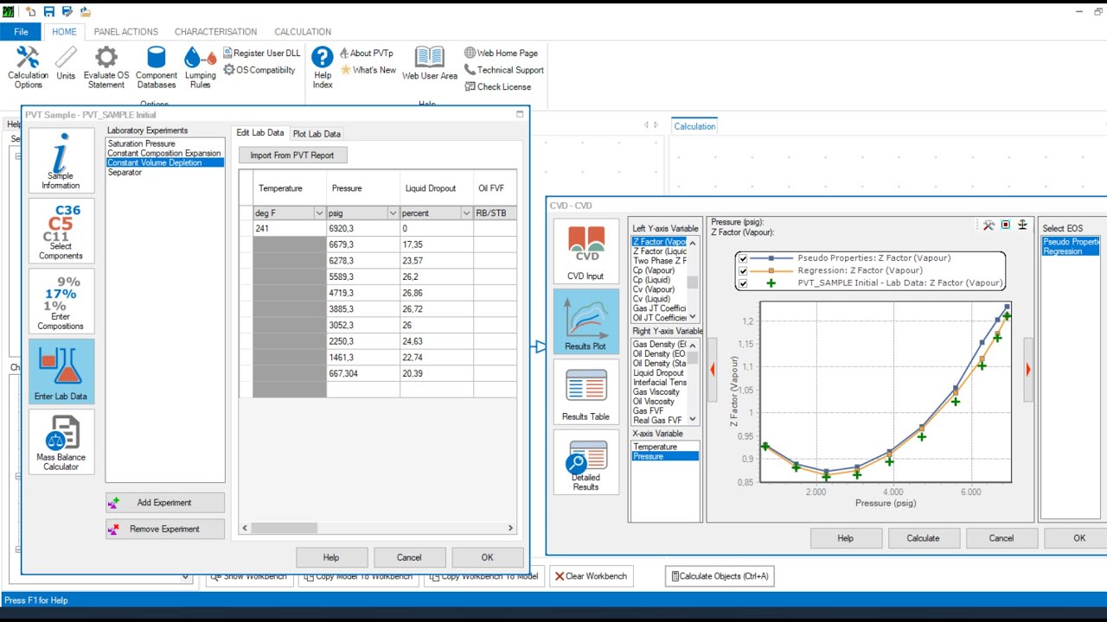
Task: Toggle Pseudo Properties Z Factor series checkbox
Action: point(743,258)
